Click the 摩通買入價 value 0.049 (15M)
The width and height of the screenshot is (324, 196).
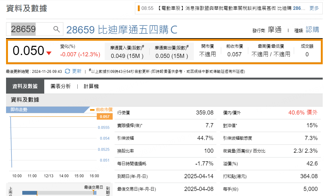pyautogui.click(x=127, y=56)
